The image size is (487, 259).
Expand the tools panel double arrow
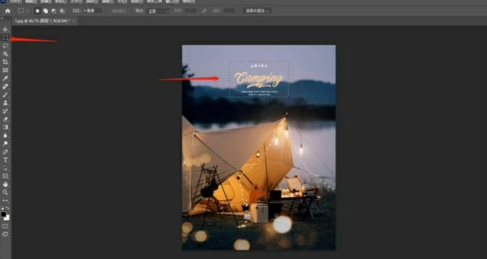click(x=2, y=19)
